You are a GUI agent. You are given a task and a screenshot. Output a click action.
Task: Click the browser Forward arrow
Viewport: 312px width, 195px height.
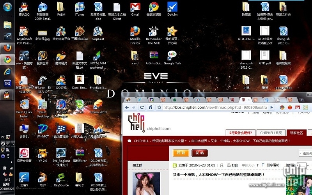pyautogui.click(x=133, y=108)
